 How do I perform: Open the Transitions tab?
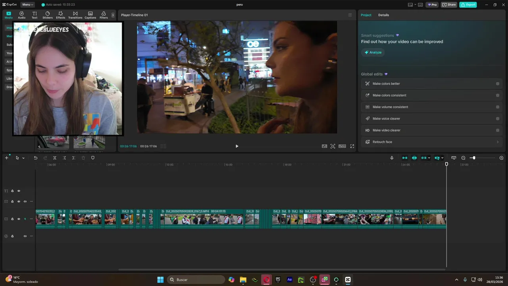(75, 15)
